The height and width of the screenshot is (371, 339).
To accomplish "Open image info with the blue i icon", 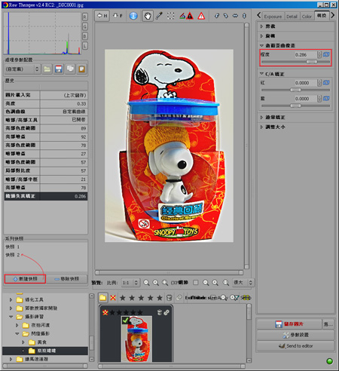I will pyautogui.click(x=133, y=16).
